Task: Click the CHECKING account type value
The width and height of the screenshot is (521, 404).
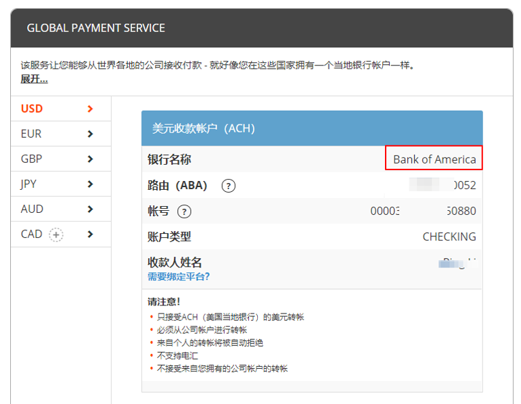Action: 449,236
